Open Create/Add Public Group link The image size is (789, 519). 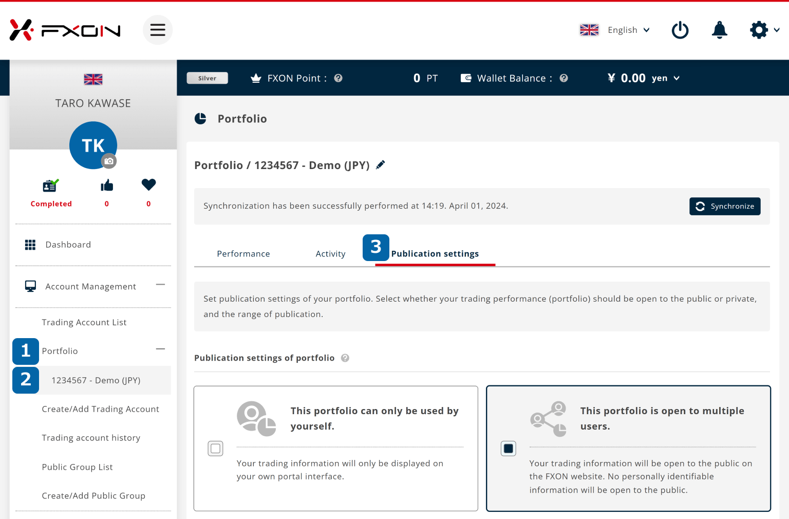93,496
